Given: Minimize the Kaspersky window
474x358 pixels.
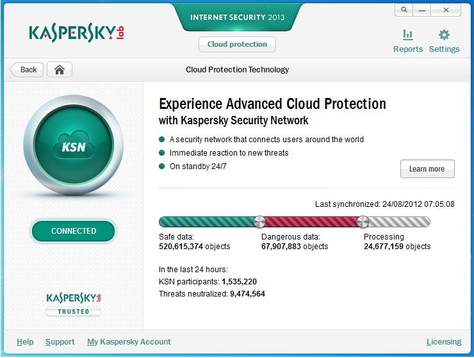Looking at the screenshot, I should (423, 10).
